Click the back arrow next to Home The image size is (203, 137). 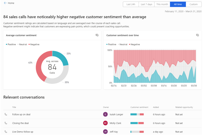pyautogui.click(x=5, y=3)
